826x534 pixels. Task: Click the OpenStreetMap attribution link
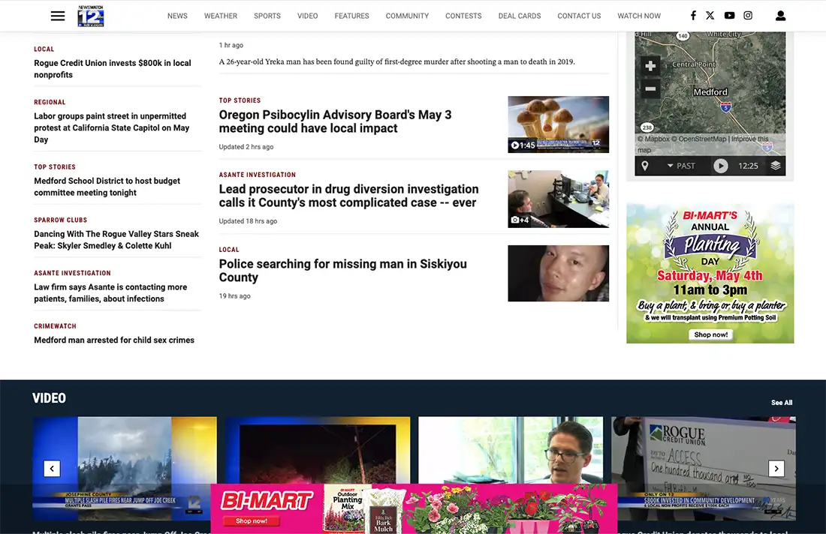(x=698, y=139)
